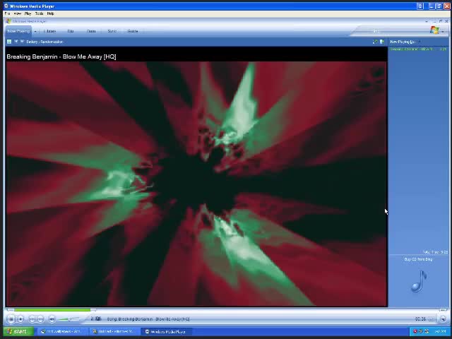The width and height of the screenshot is (452, 339).
Task: Select the previous visualization
Action: (16, 42)
